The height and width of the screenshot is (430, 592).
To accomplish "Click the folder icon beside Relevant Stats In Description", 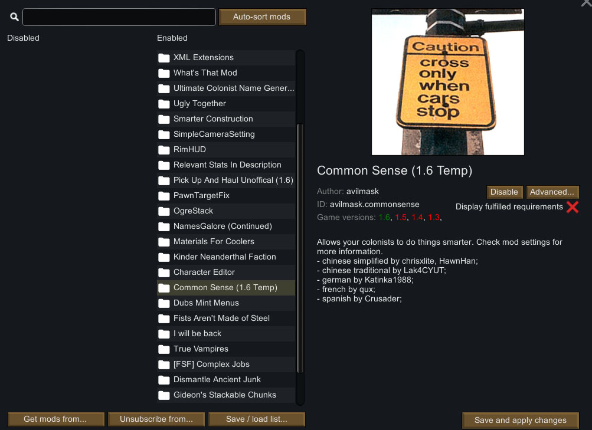I will tap(164, 165).
